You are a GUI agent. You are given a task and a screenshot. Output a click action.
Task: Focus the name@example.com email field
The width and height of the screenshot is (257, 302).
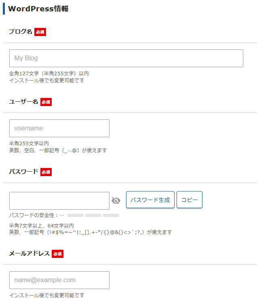59,280
